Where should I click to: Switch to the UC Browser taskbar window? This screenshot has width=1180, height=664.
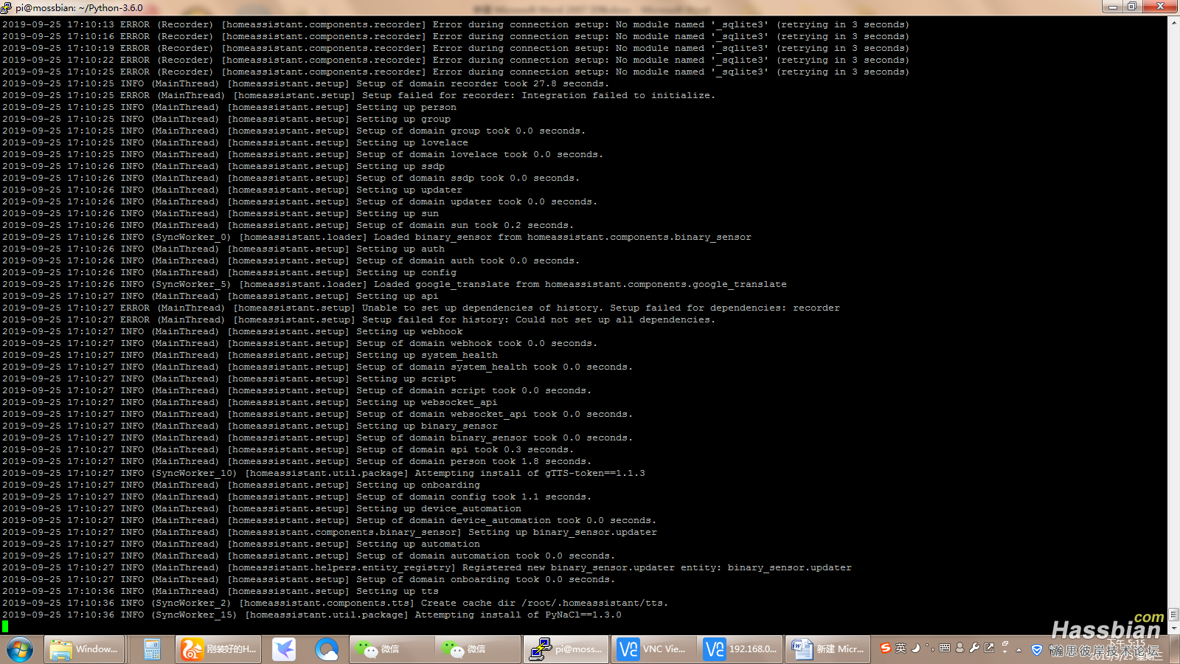pyautogui.click(x=219, y=649)
